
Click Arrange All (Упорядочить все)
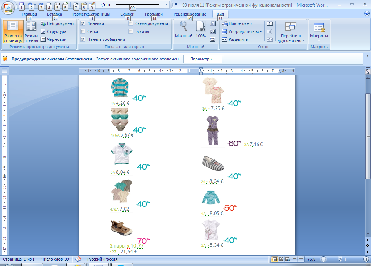[x=241, y=31]
